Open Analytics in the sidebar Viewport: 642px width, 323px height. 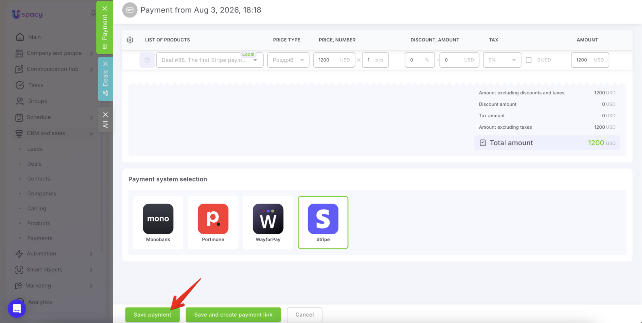[x=40, y=302]
